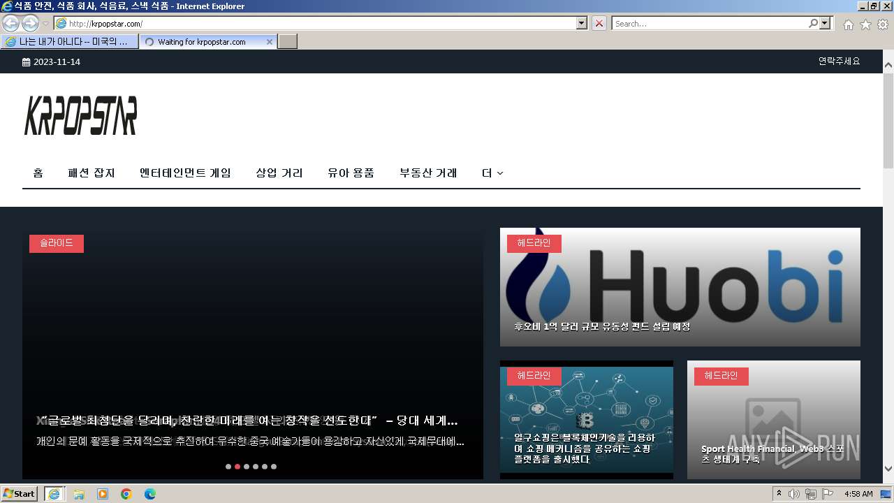
Task: Select the fifth slider pagination dot
Action: [265, 467]
